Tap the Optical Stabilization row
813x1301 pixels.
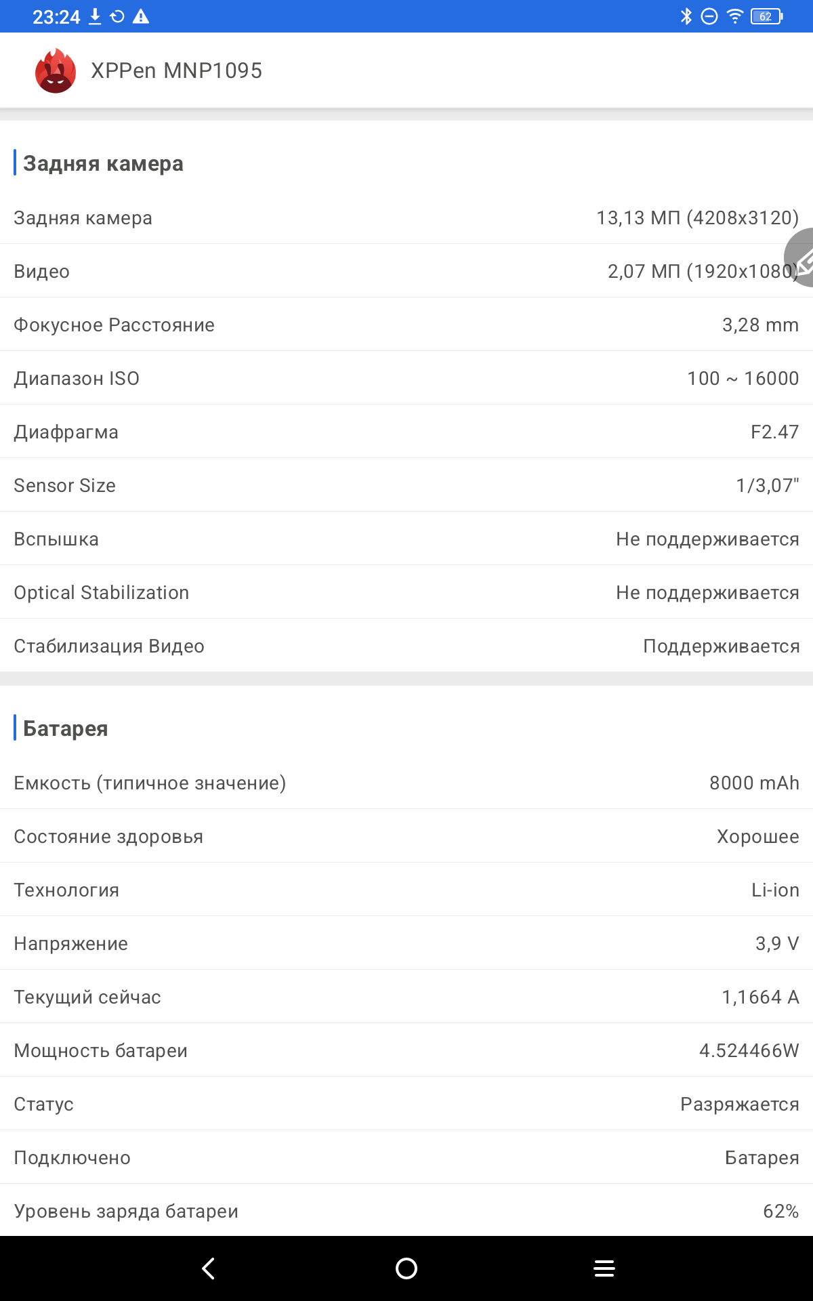406,592
